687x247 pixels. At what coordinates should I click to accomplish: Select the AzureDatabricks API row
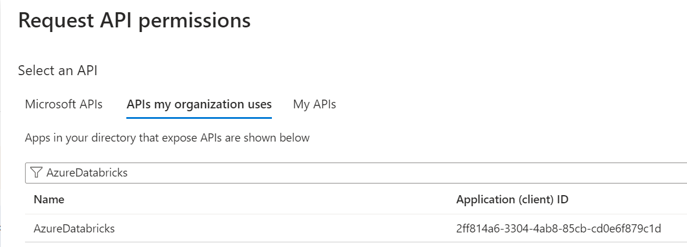pyautogui.click(x=356, y=228)
